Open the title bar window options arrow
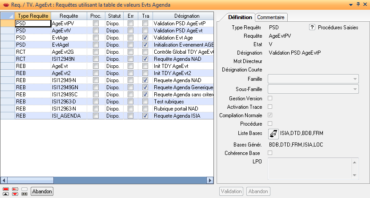Image resolution: width=370 pixels, height=198 pixels. point(351,4)
